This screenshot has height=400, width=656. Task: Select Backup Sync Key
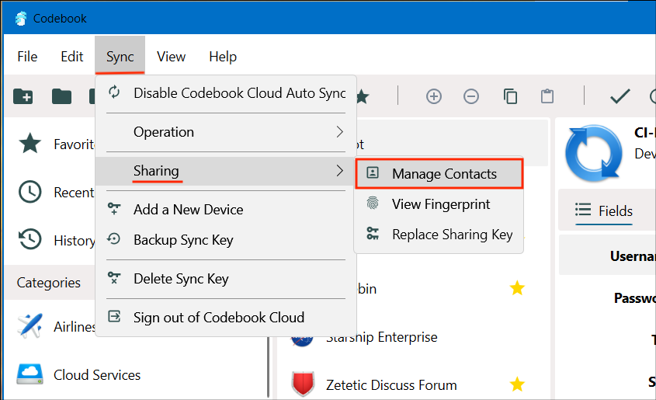pos(226,240)
